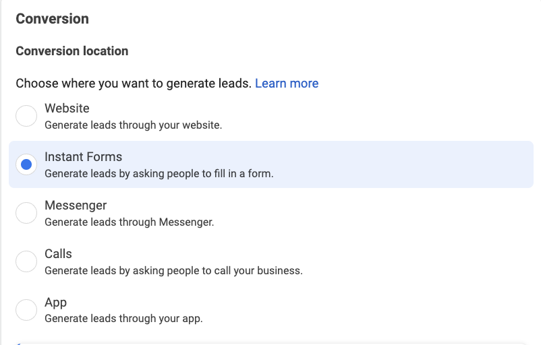Click 'Generate leads through Messenger' description

[129, 222]
